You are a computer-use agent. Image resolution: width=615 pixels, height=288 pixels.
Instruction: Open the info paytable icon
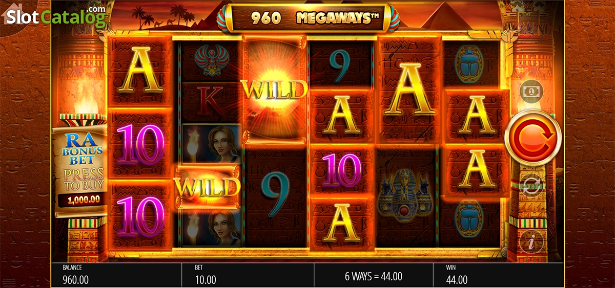[531, 240]
